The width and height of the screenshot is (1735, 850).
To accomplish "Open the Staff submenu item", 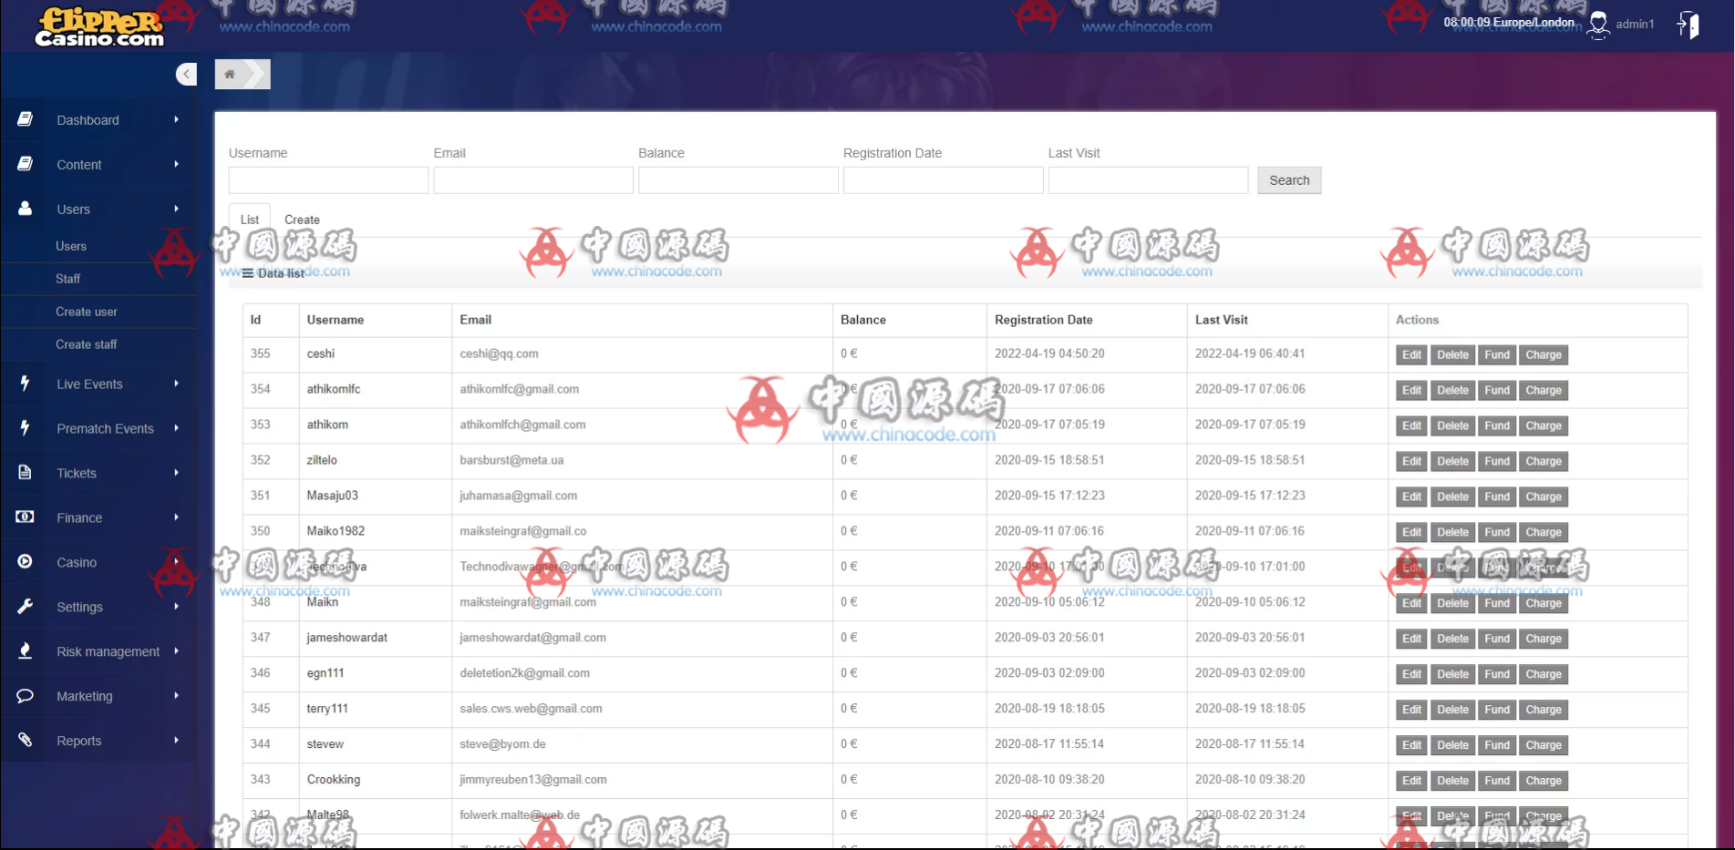I will pos(67,279).
